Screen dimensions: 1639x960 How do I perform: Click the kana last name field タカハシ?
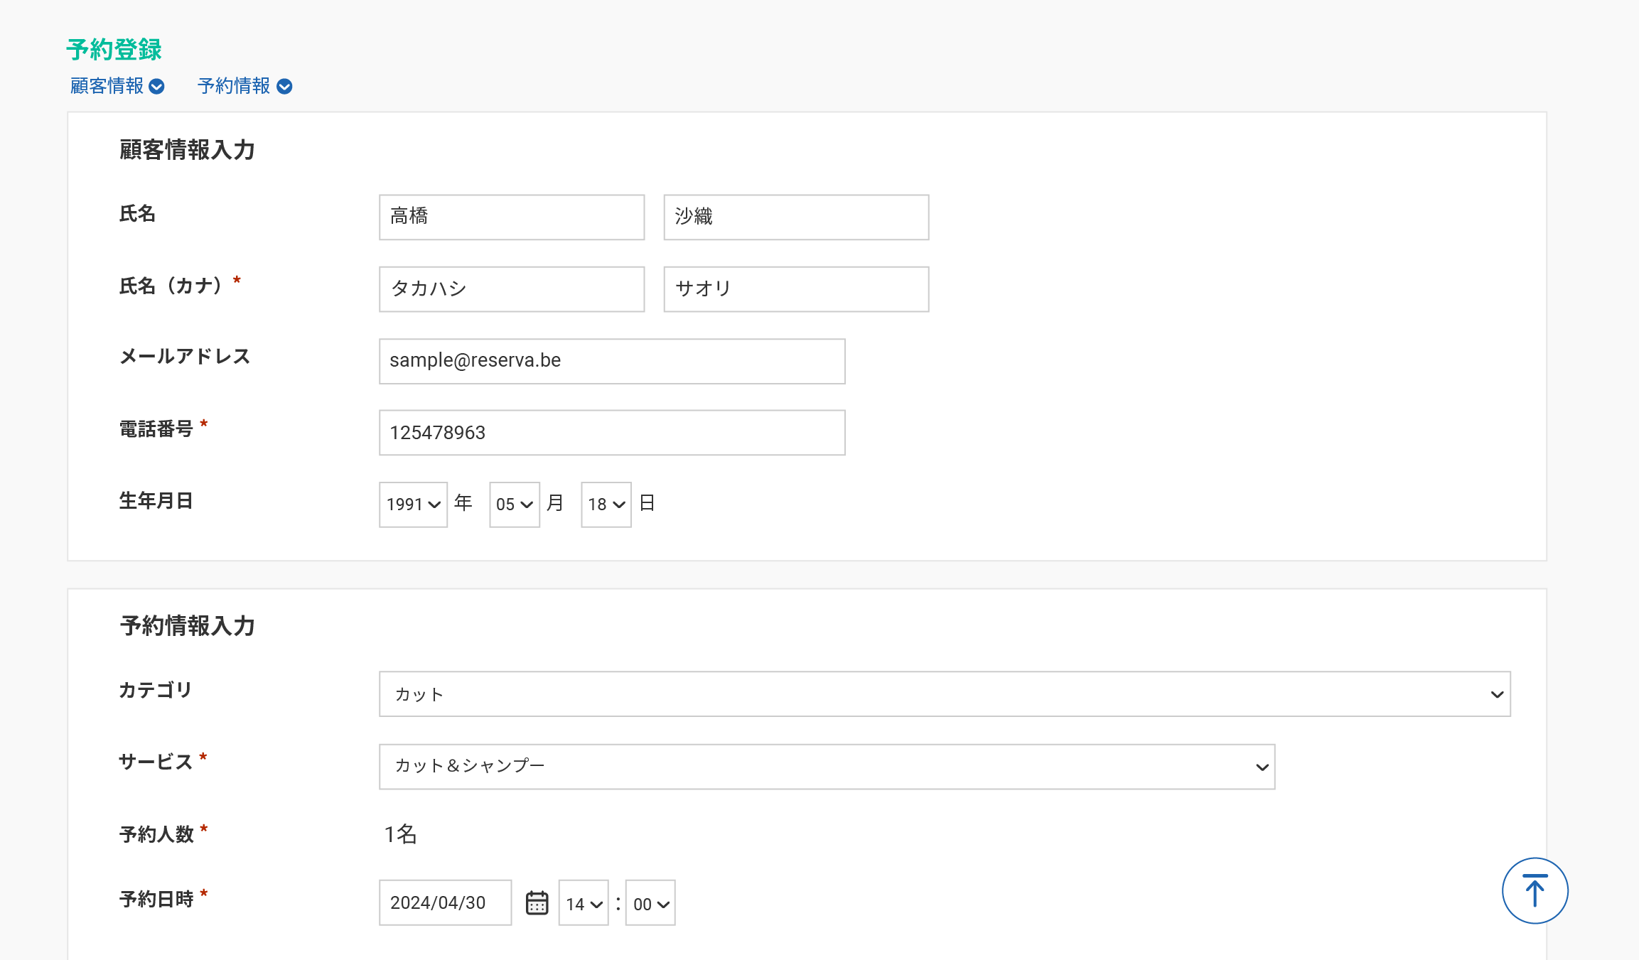point(512,289)
